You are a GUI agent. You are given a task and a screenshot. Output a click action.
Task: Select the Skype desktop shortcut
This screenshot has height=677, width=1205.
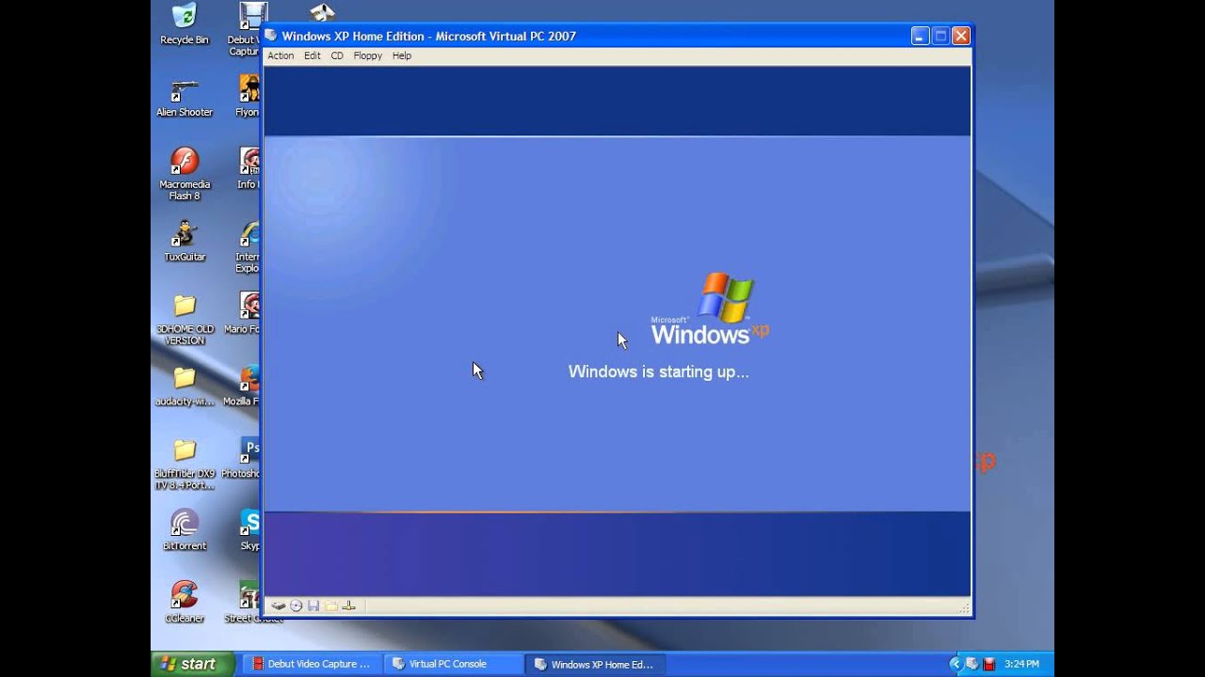coord(250,531)
